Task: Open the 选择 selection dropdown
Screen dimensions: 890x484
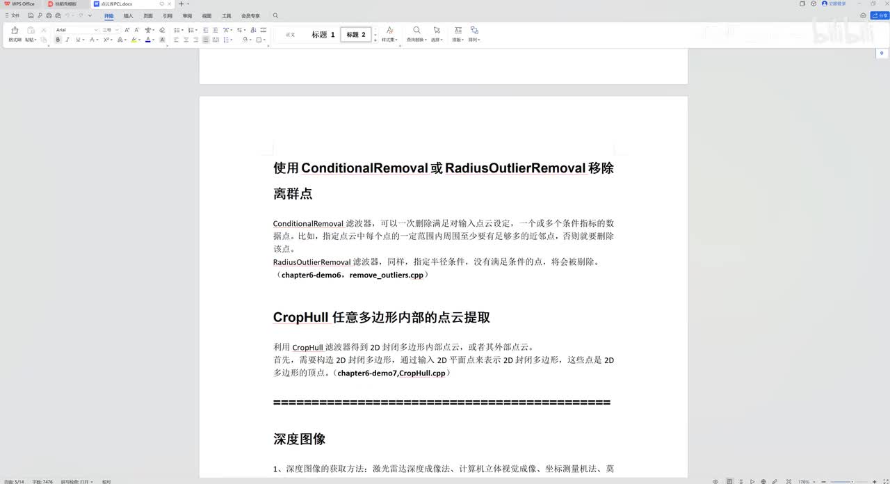Action: (x=437, y=40)
